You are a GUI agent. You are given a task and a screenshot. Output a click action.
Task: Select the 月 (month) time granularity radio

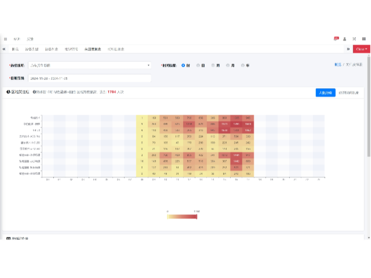click(228, 65)
